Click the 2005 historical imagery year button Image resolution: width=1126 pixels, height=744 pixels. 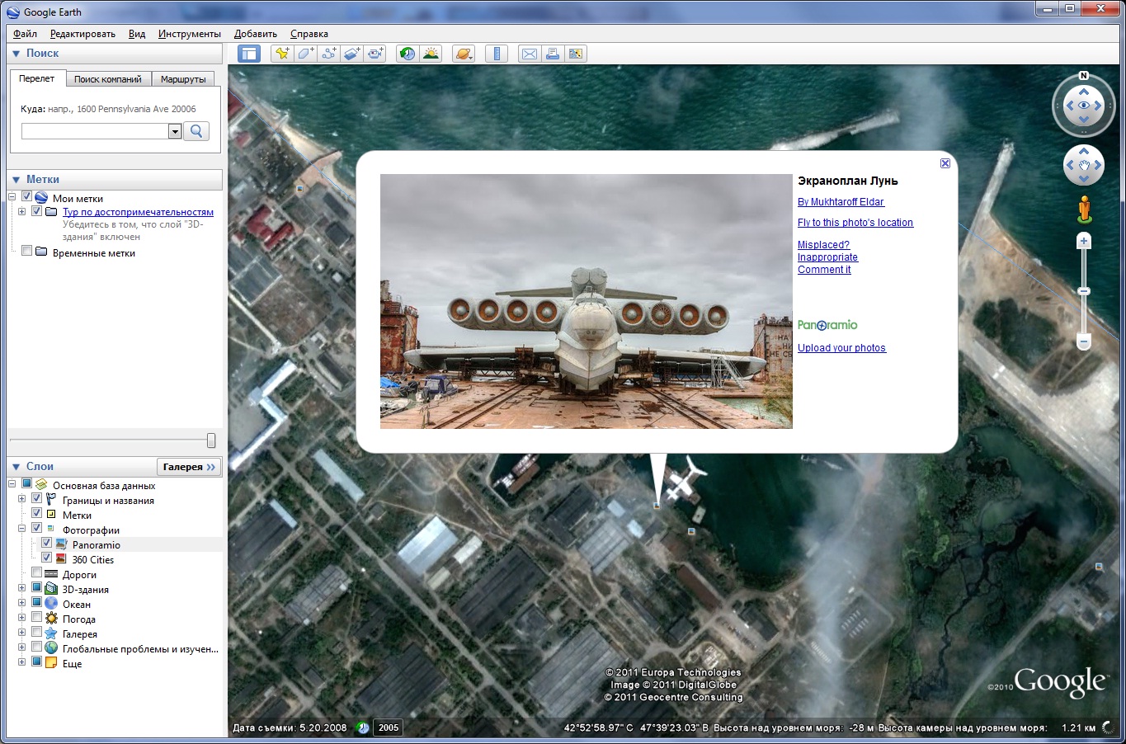(x=389, y=728)
